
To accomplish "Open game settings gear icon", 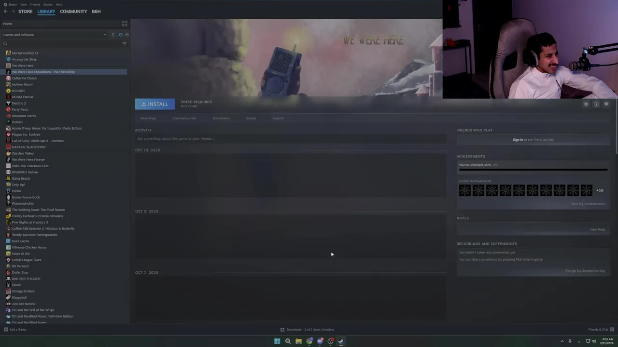I will (x=586, y=104).
